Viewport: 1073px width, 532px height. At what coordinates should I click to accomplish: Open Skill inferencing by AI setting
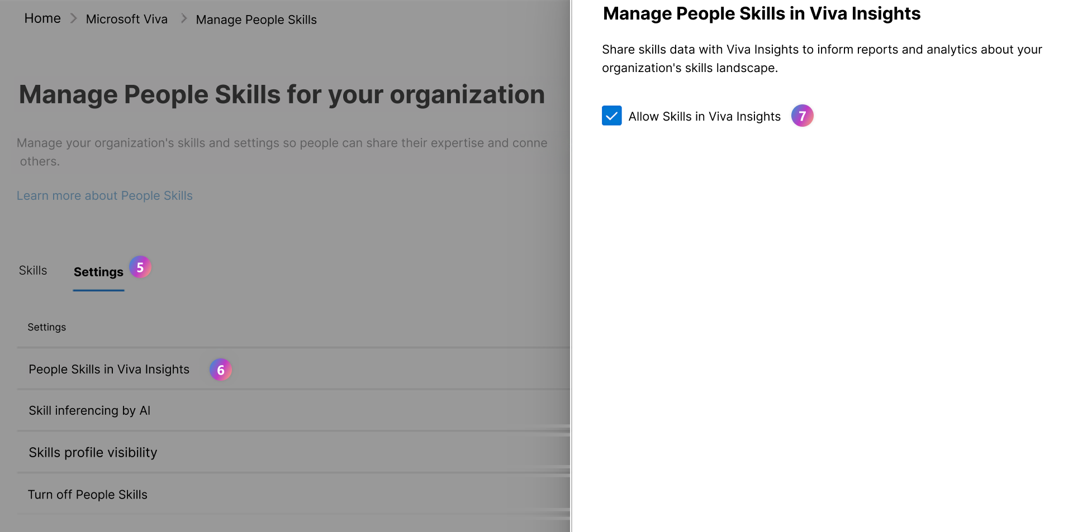coord(89,410)
